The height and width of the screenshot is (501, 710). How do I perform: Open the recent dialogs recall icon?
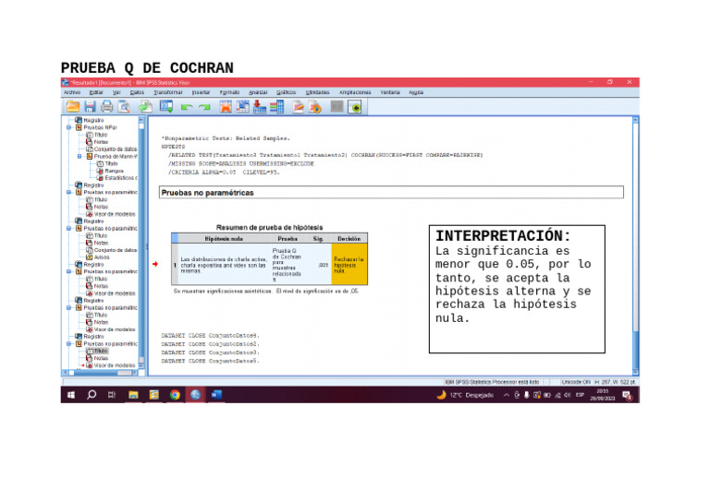tap(166, 107)
